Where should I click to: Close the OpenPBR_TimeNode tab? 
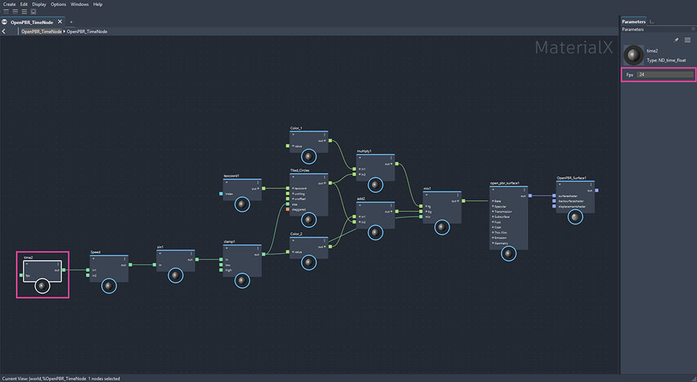coord(60,22)
